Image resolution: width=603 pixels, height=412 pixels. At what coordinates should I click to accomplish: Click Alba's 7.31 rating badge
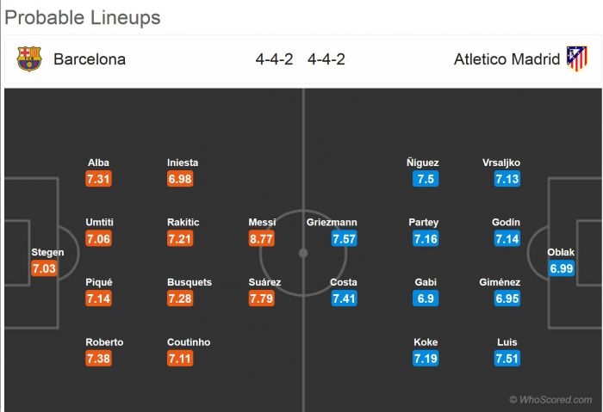[98, 179]
